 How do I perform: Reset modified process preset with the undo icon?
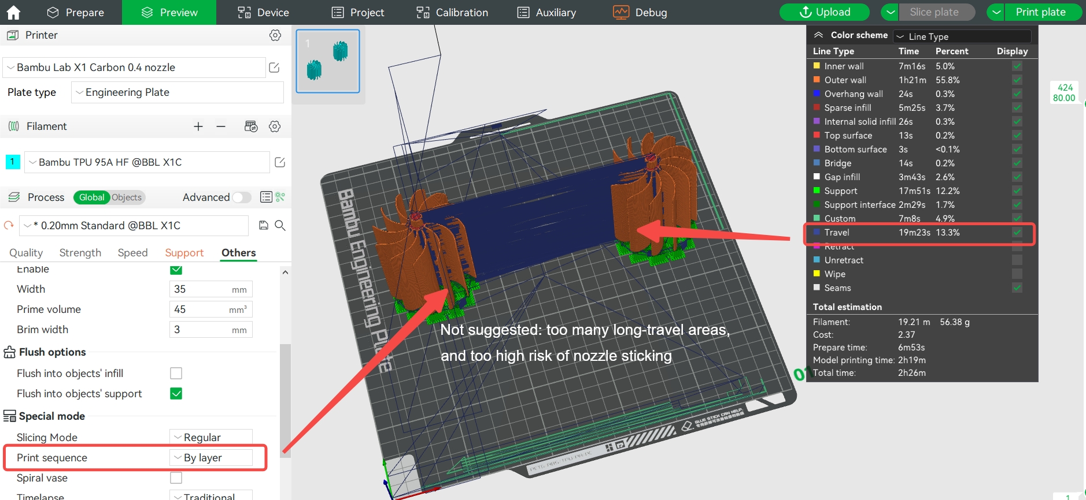pos(9,225)
